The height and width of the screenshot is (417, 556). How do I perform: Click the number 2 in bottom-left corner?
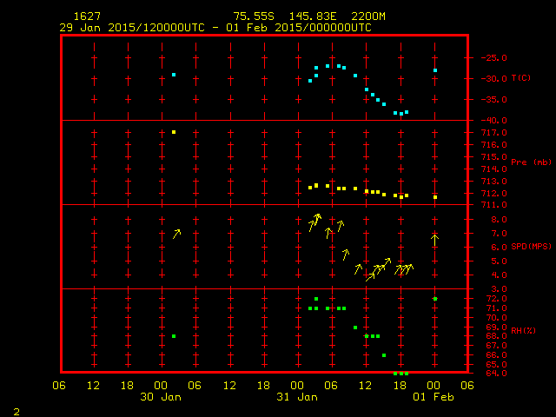coord(16,410)
